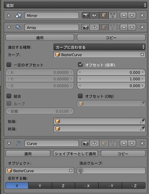Clear the Array カーブ BezierCurve field
This screenshot has height=194, width=149.
142,54
